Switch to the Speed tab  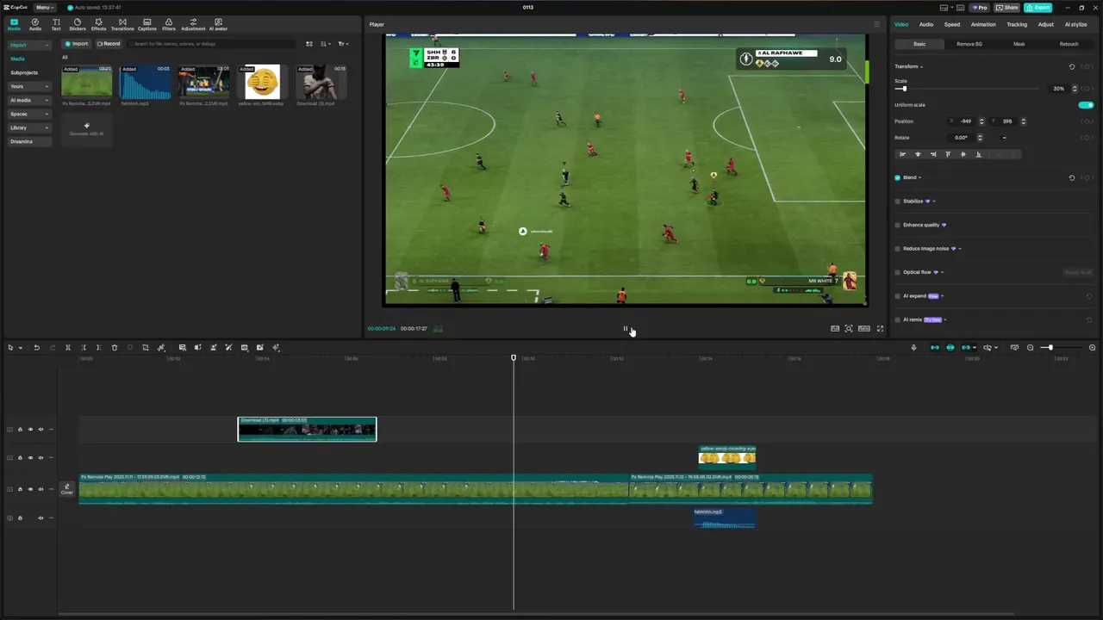pos(952,24)
